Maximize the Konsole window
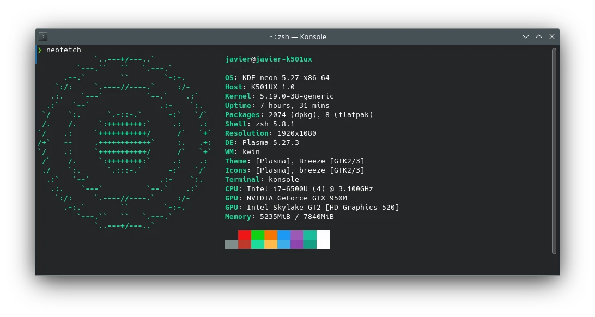The height and width of the screenshot is (317, 595). 539,36
